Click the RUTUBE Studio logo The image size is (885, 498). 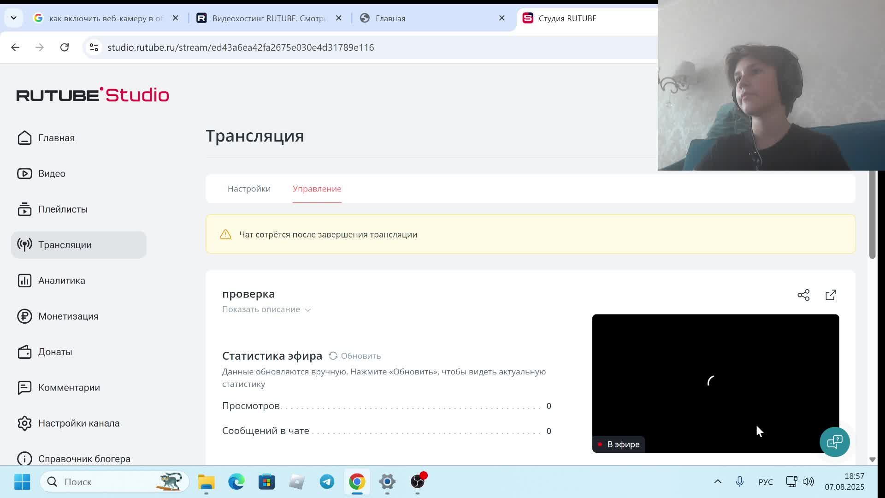point(93,95)
